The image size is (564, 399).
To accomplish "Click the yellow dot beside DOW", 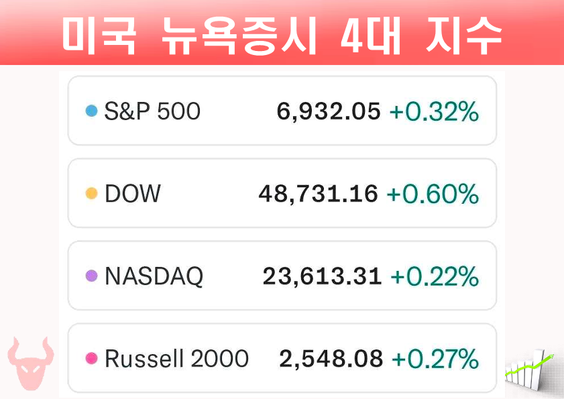I will tap(92, 194).
